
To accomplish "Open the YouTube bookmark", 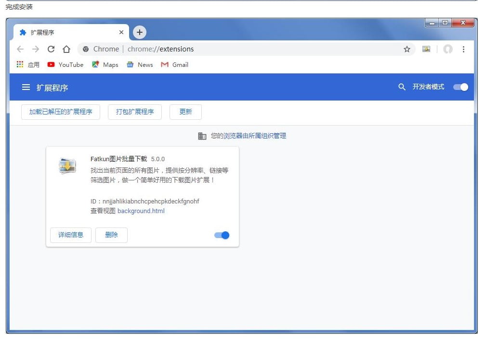I will [x=66, y=64].
